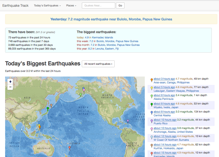
Task: Open the Places dropdown menu
Action: pos(71,5)
